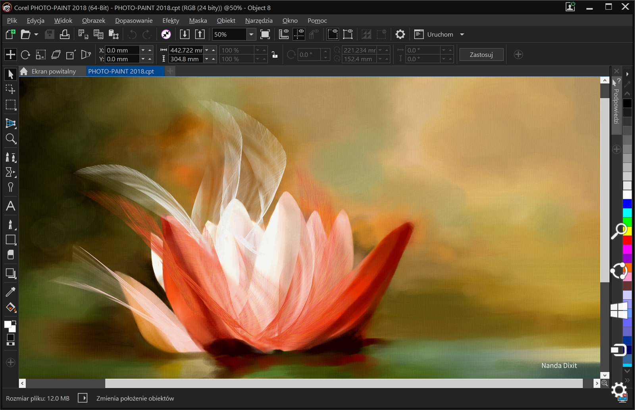Click the Import image icon

[x=185, y=34]
